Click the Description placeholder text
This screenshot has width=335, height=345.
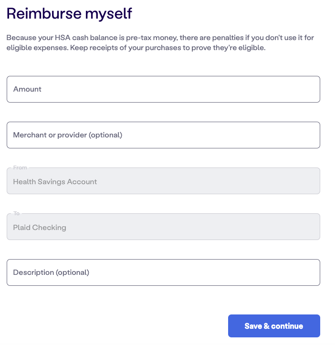tap(51, 272)
